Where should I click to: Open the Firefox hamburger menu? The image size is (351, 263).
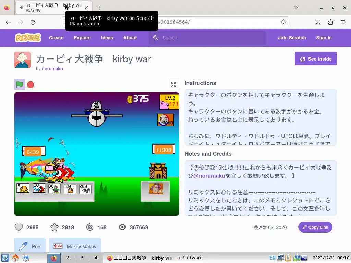[343, 22]
